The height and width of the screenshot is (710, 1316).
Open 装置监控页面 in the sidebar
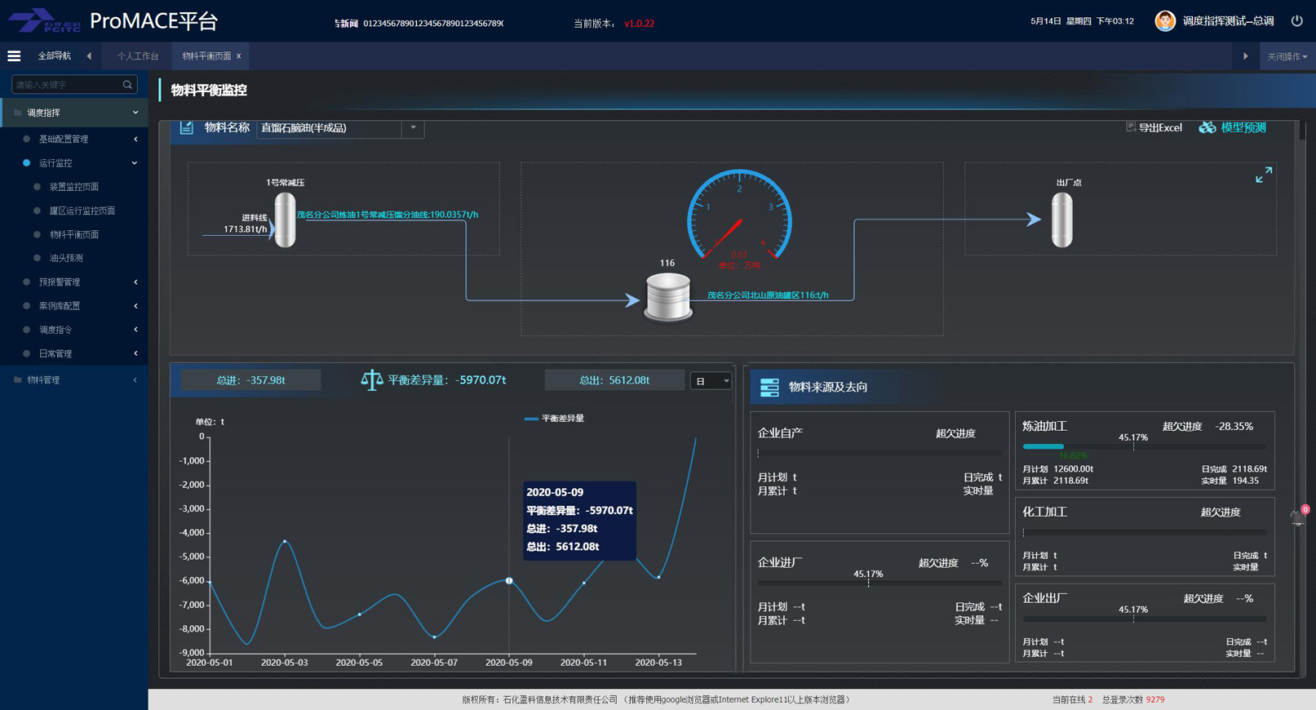click(74, 187)
